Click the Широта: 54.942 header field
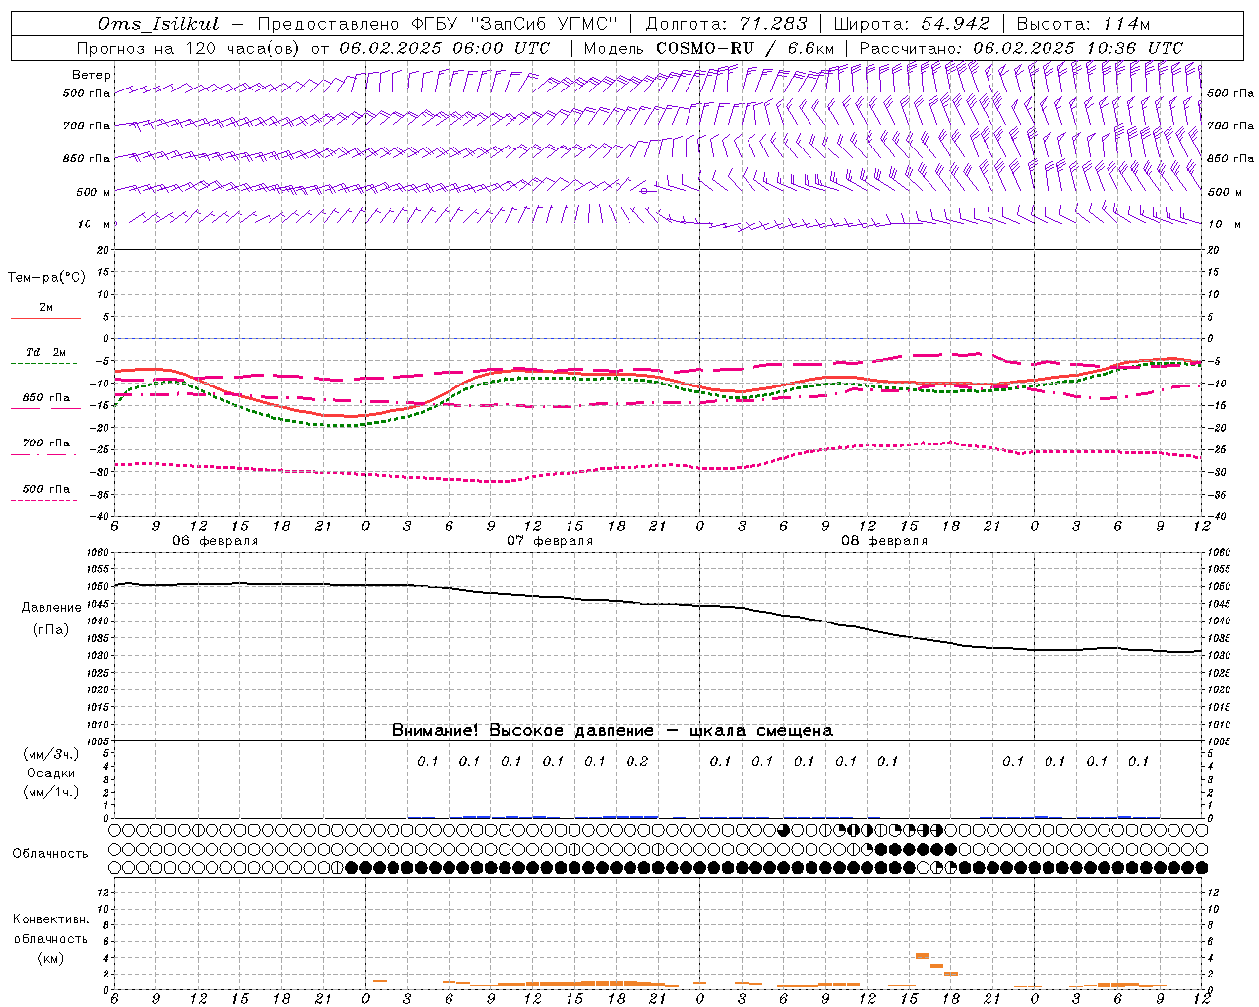Screen dimensions: 1259x1007 [x=913, y=24]
